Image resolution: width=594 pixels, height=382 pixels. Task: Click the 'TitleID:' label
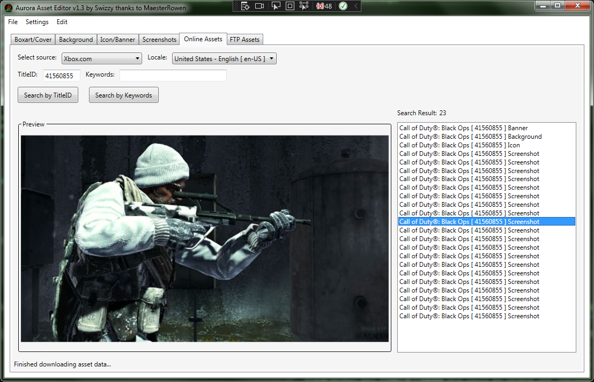[27, 74]
